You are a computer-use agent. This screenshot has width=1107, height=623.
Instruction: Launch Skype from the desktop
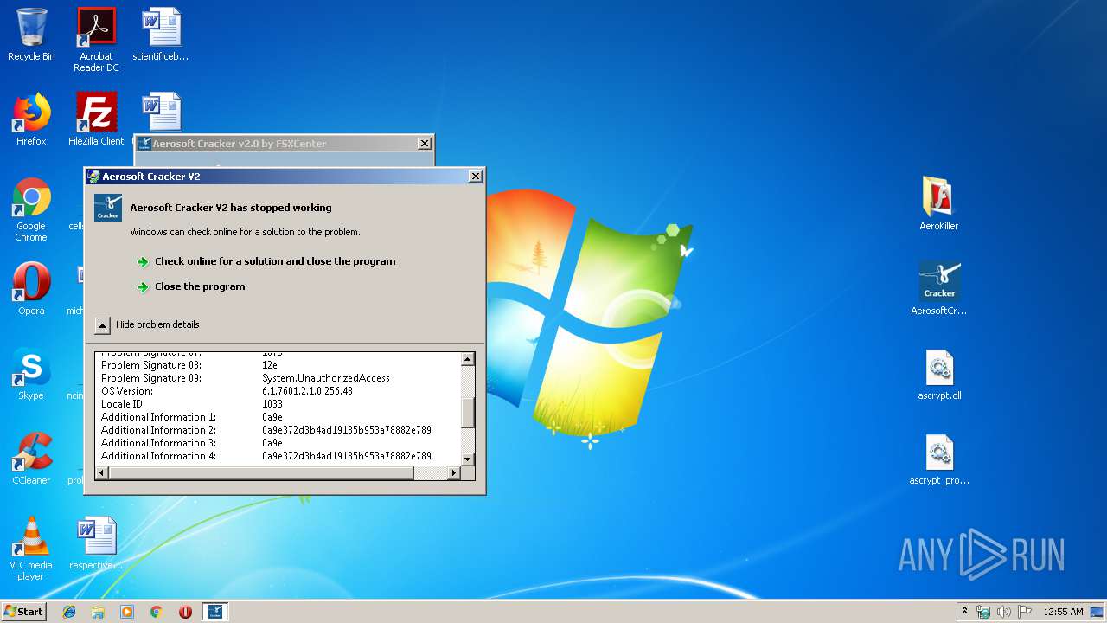pos(31,374)
